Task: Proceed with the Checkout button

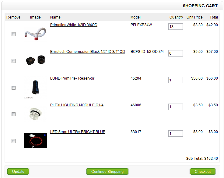Action: 203,171
